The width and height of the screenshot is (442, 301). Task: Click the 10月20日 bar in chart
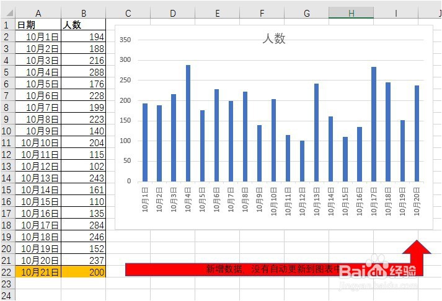(x=417, y=133)
